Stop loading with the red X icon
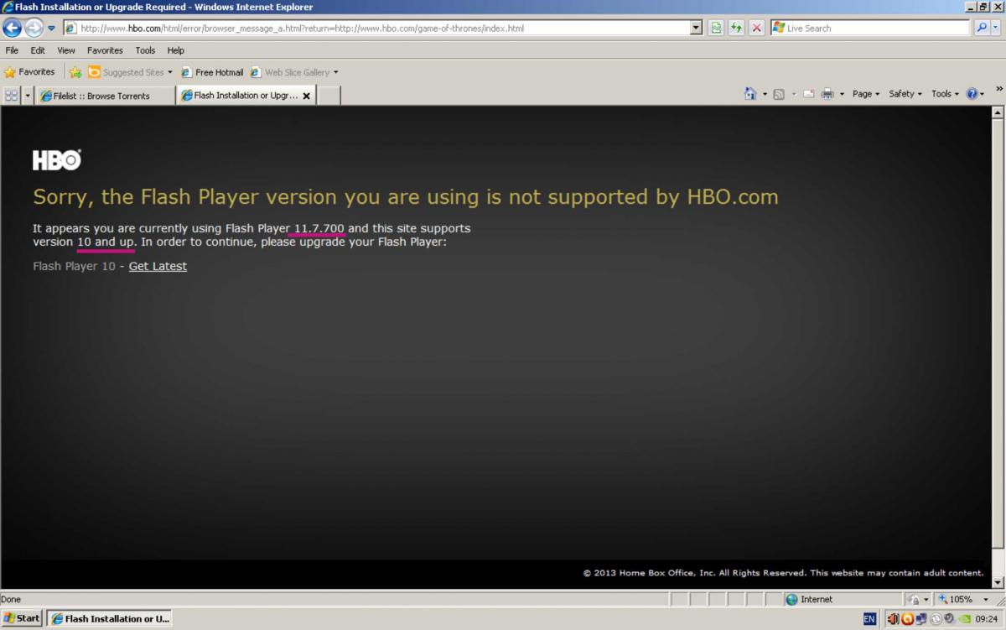 [x=756, y=28]
